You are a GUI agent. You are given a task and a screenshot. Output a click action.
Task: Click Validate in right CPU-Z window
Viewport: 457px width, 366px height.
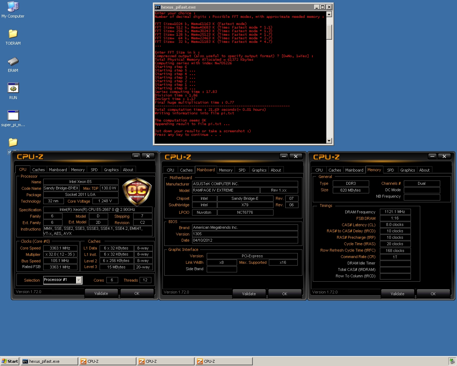(397, 294)
